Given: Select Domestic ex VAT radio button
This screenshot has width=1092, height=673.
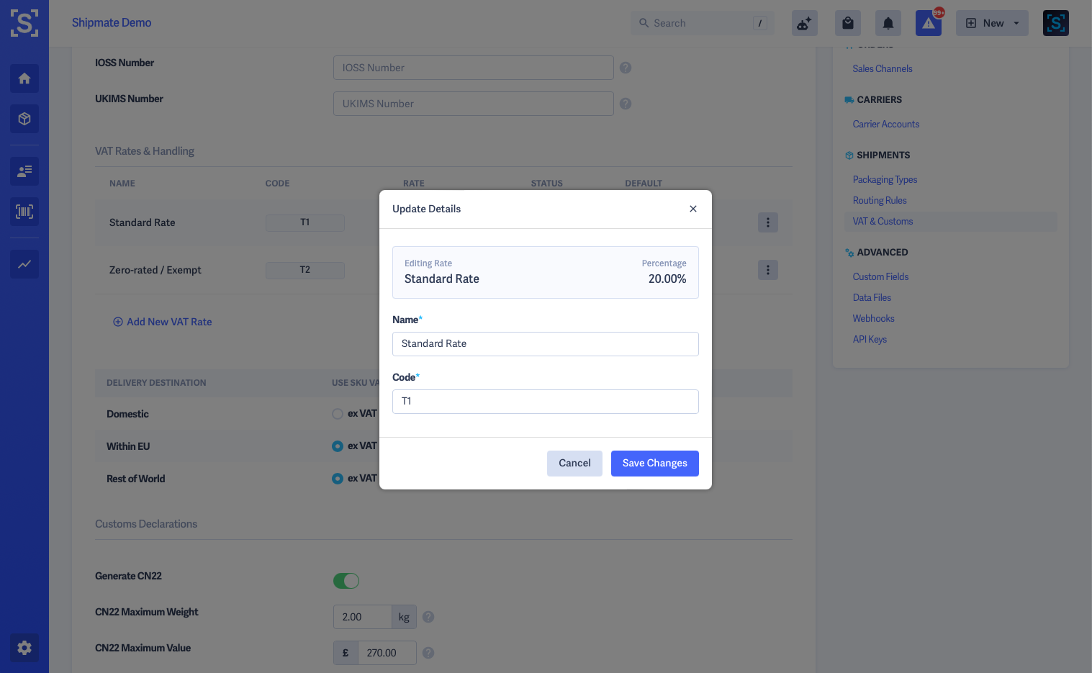Looking at the screenshot, I should 338,414.
